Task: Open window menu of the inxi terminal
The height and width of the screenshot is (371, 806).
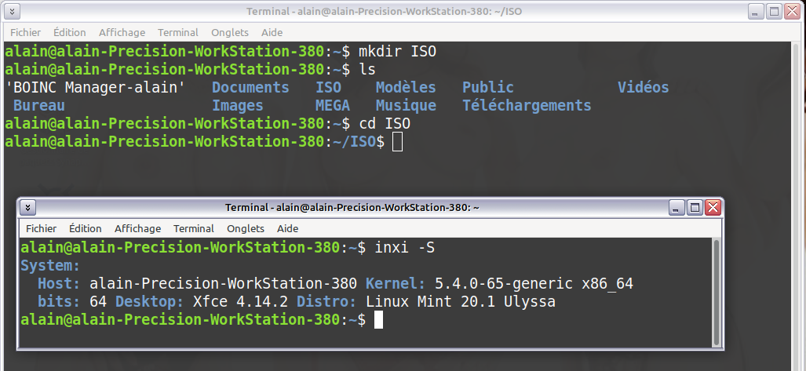Action: click(28, 208)
